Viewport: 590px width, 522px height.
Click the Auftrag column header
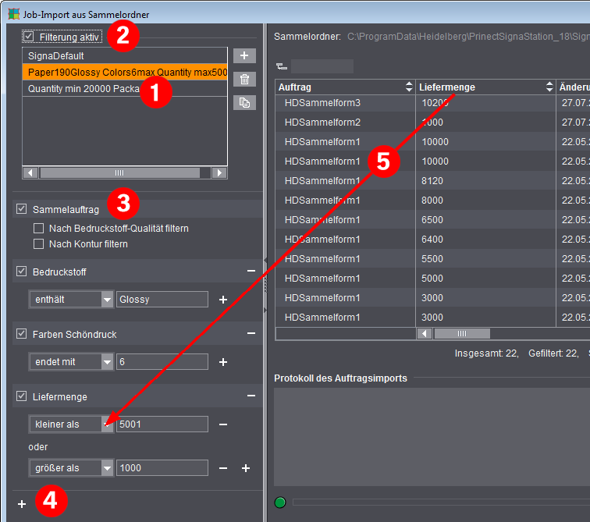[x=345, y=87]
